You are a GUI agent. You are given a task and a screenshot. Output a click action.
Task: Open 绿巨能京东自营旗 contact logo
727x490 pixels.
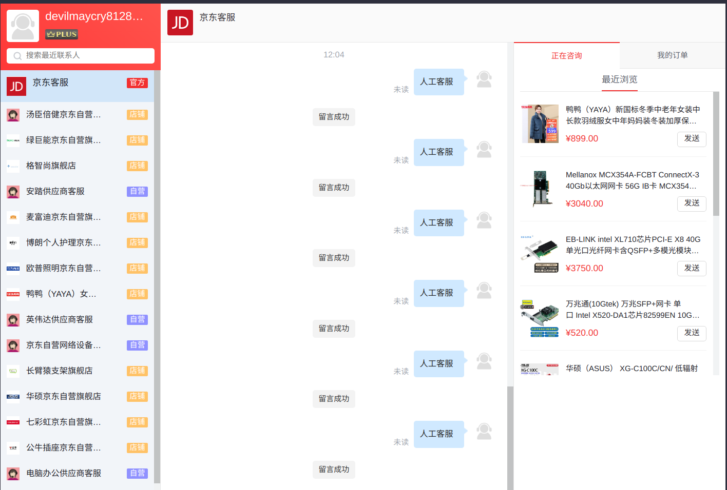tap(13, 140)
